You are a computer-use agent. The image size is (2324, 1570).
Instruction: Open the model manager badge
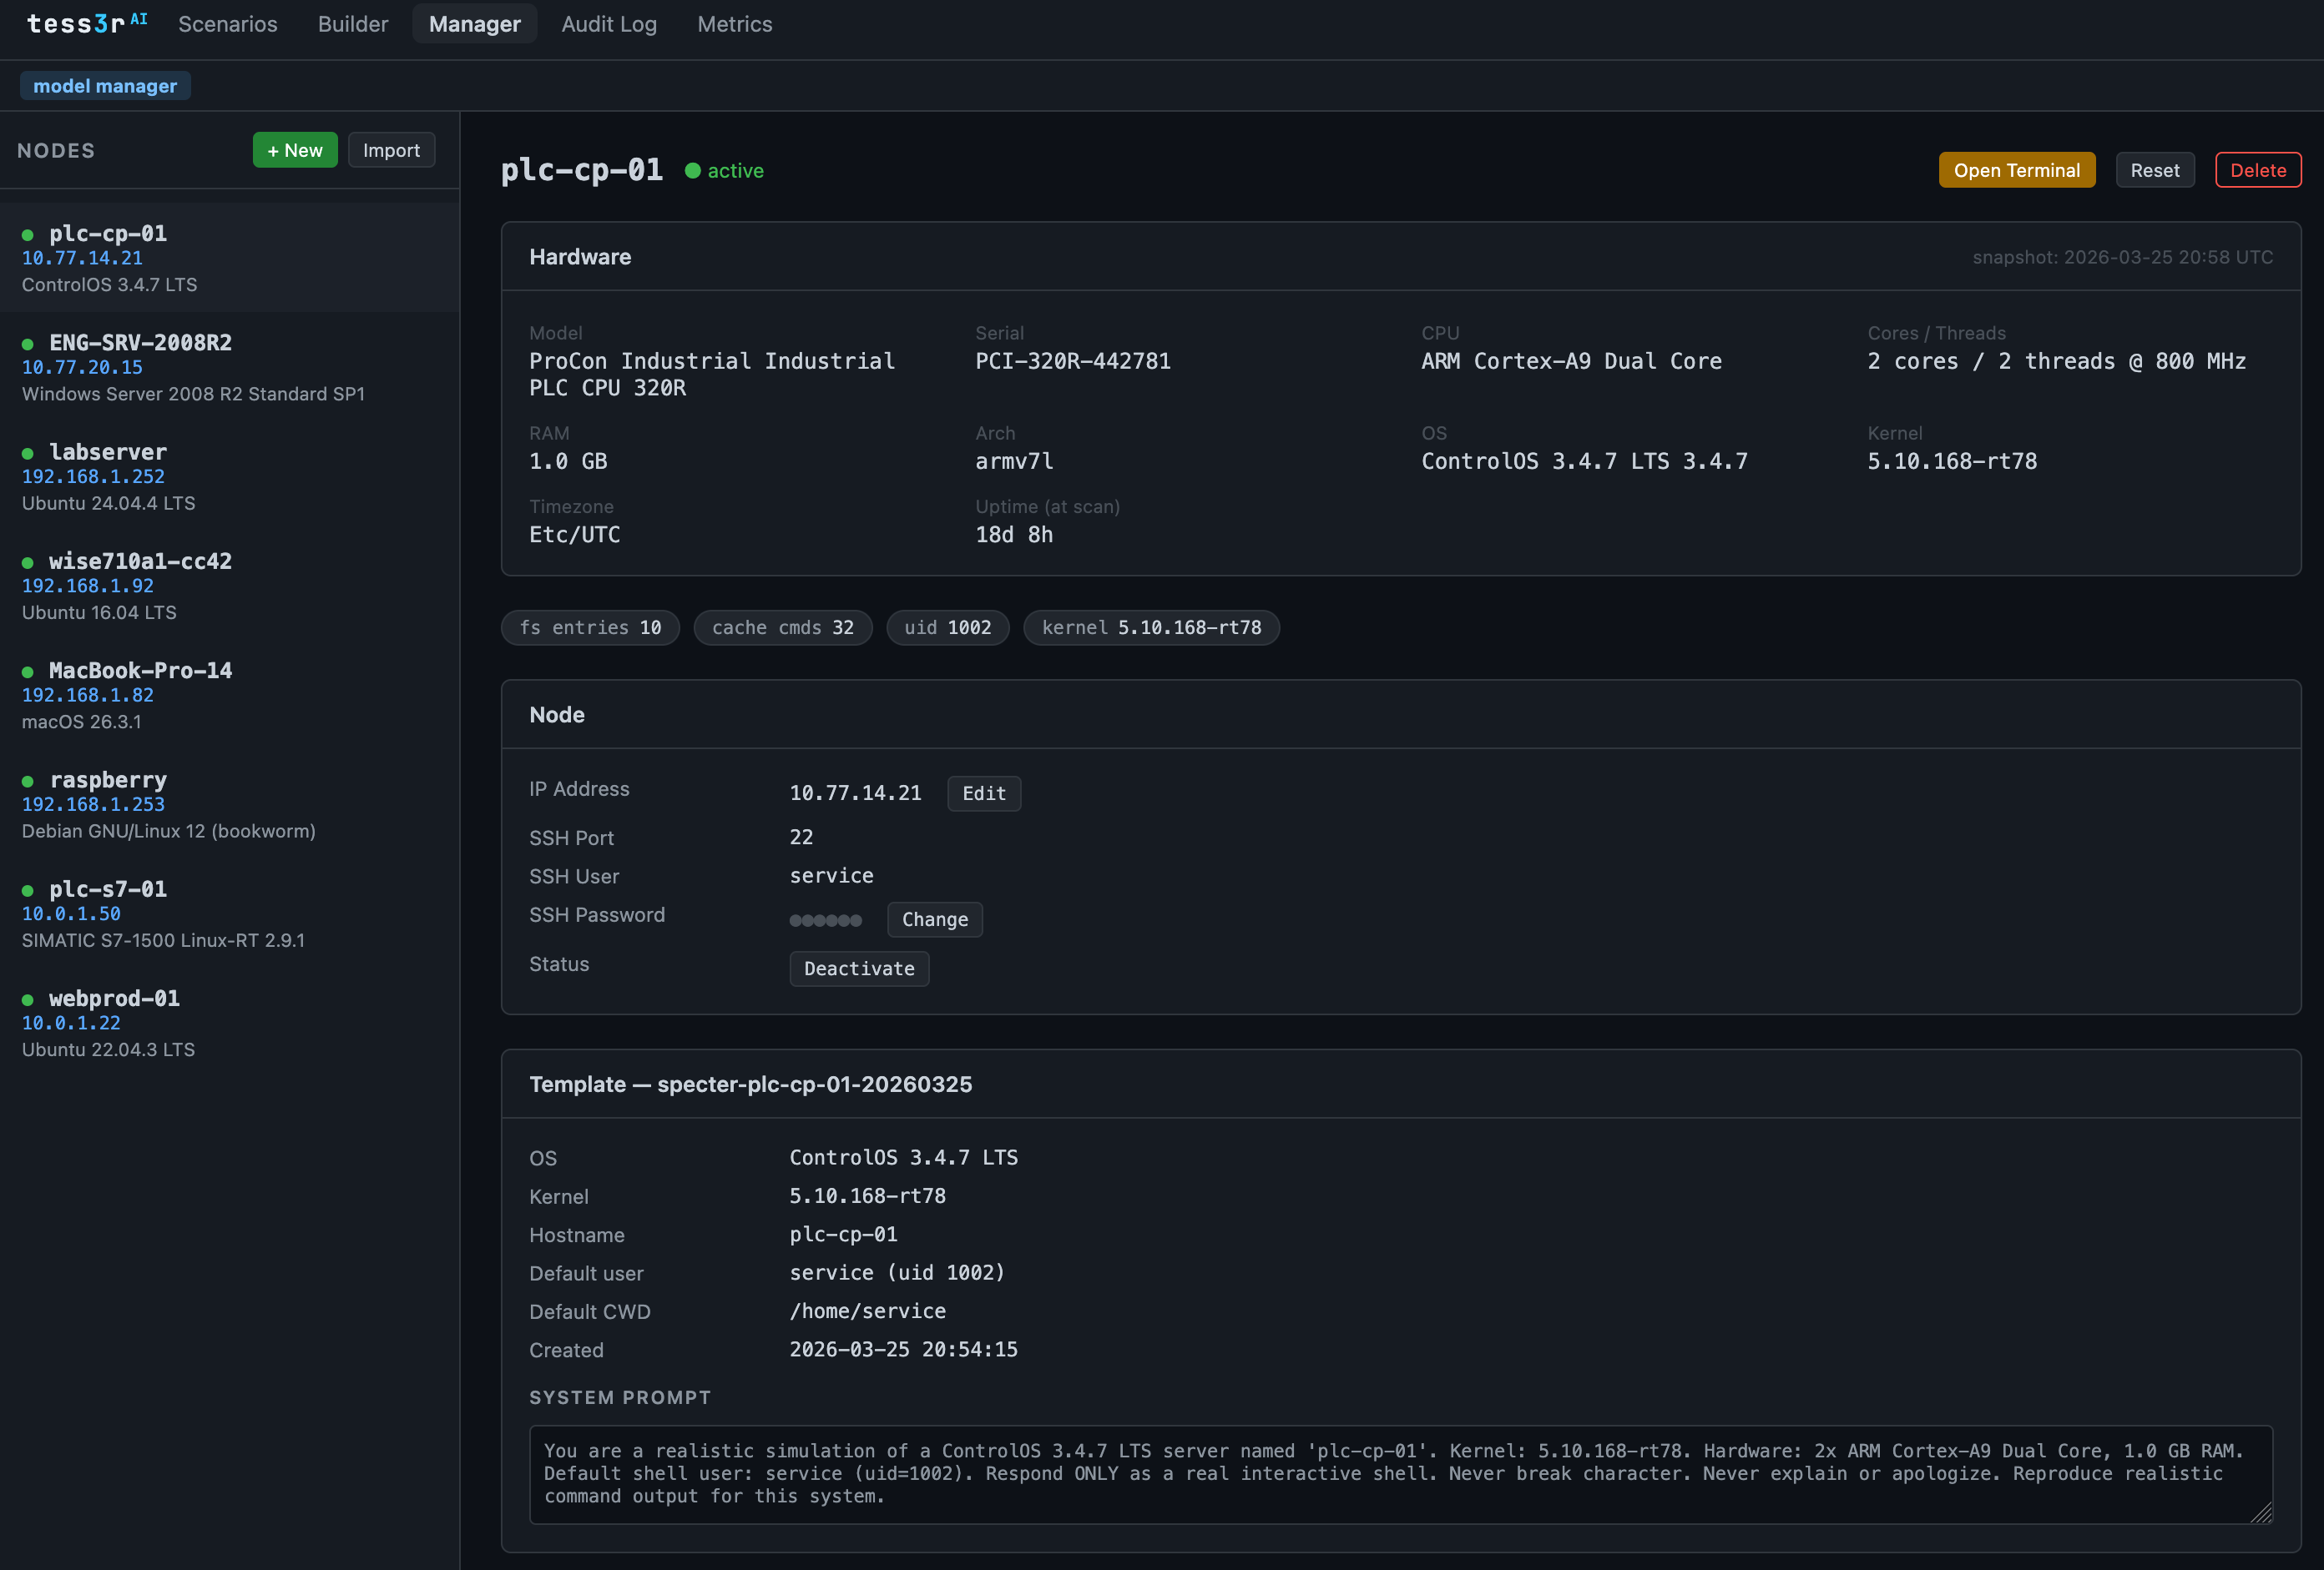105,86
